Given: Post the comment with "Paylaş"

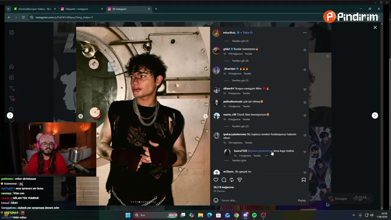Looking at the screenshot, I should point(302,200).
